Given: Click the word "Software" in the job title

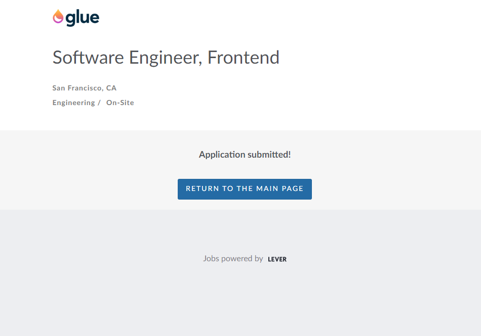Looking at the screenshot, I should [88, 58].
